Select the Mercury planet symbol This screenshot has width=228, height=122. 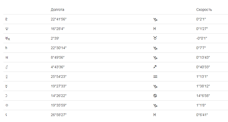7,86
